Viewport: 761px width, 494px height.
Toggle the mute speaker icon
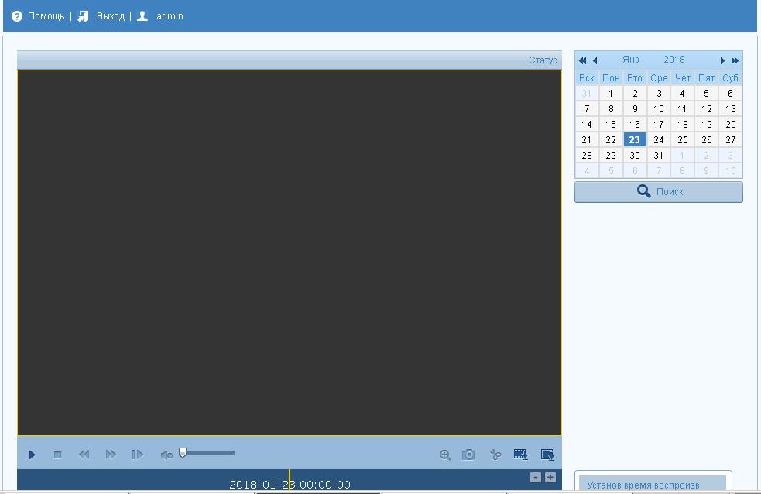[x=166, y=455]
